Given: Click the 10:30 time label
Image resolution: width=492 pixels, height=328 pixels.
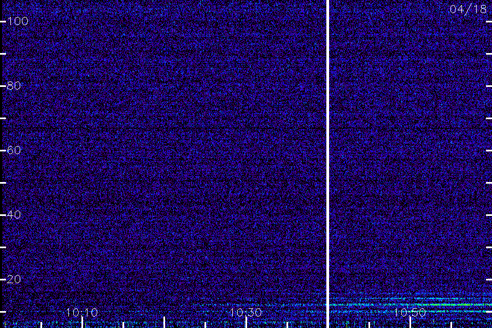Looking at the screenshot, I should [245, 313].
